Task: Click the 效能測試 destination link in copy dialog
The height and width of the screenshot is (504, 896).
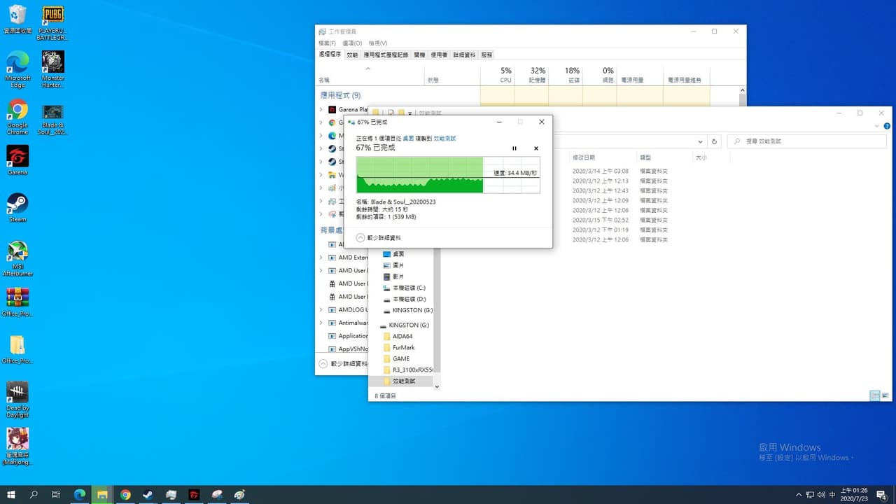Action: [444, 139]
